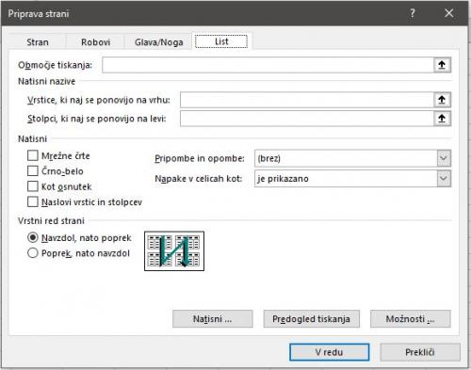Screen dimensions: 471x370
Task: Go to the Glava/Noga tab
Action: click(x=158, y=42)
